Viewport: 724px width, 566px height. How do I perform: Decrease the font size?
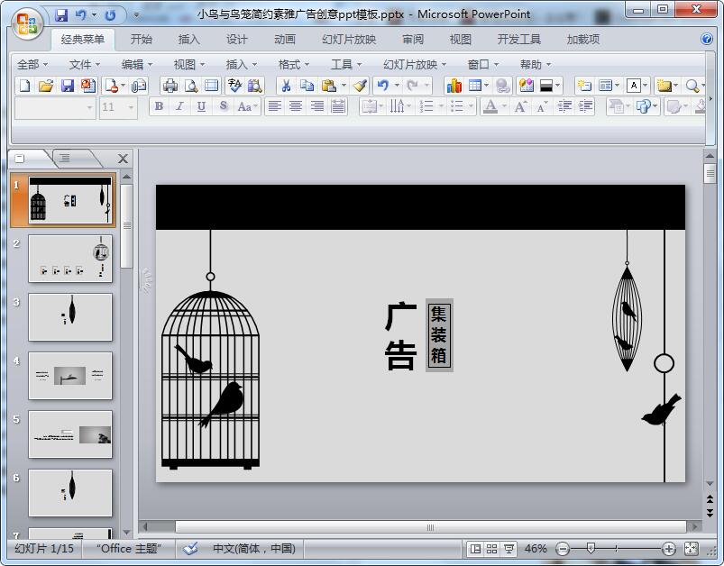pos(542,106)
